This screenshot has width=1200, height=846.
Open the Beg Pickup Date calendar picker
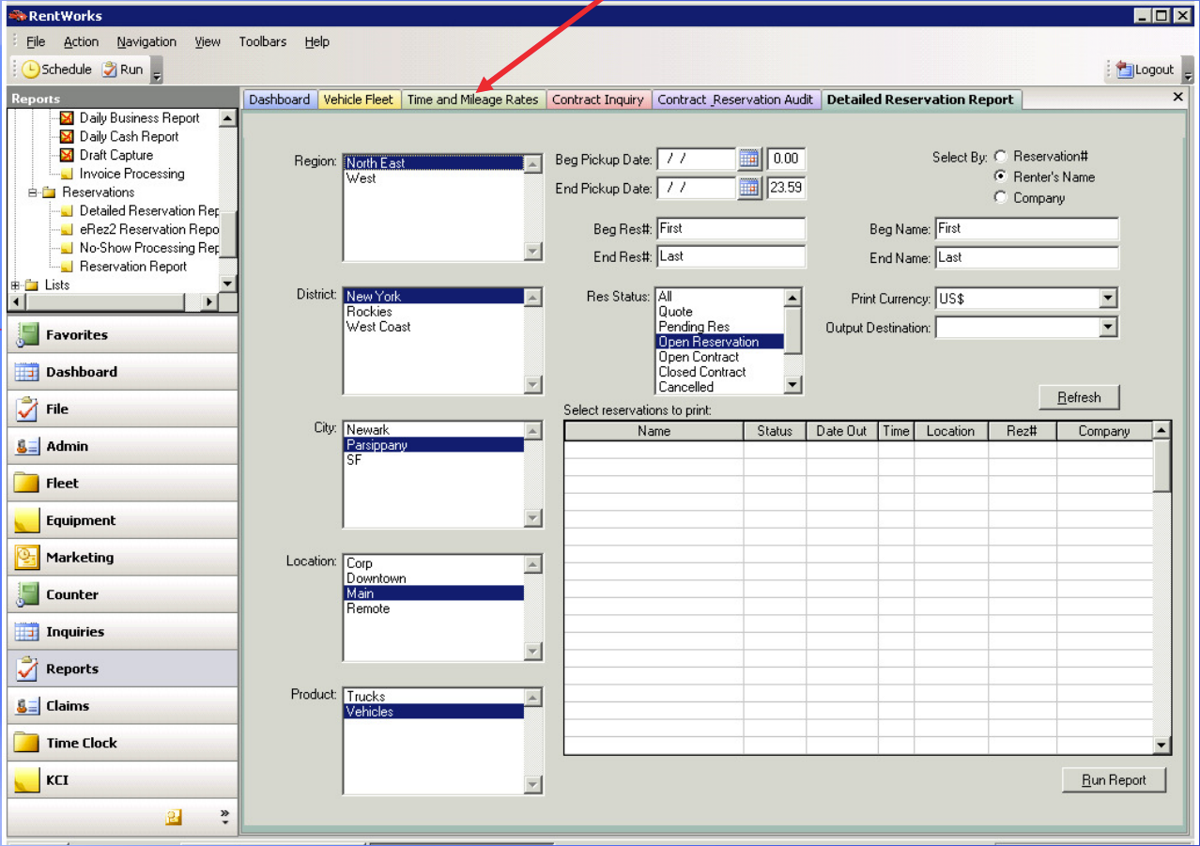[748, 159]
